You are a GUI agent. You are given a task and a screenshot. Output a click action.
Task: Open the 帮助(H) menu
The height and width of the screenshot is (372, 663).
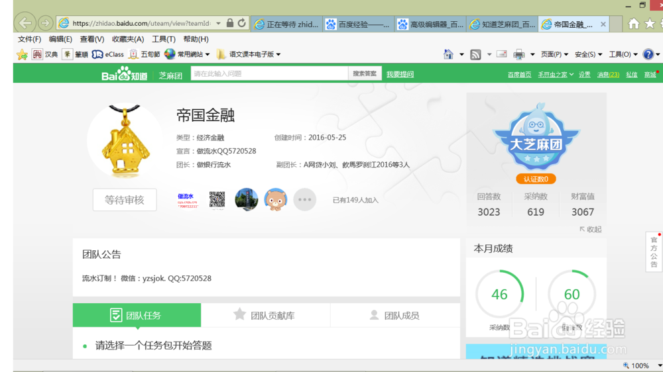click(x=196, y=39)
